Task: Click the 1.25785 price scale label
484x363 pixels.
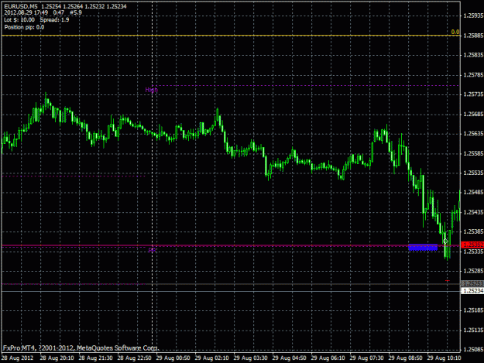Action: (473, 75)
